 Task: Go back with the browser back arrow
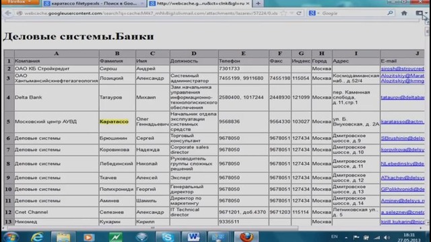click(8, 13)
